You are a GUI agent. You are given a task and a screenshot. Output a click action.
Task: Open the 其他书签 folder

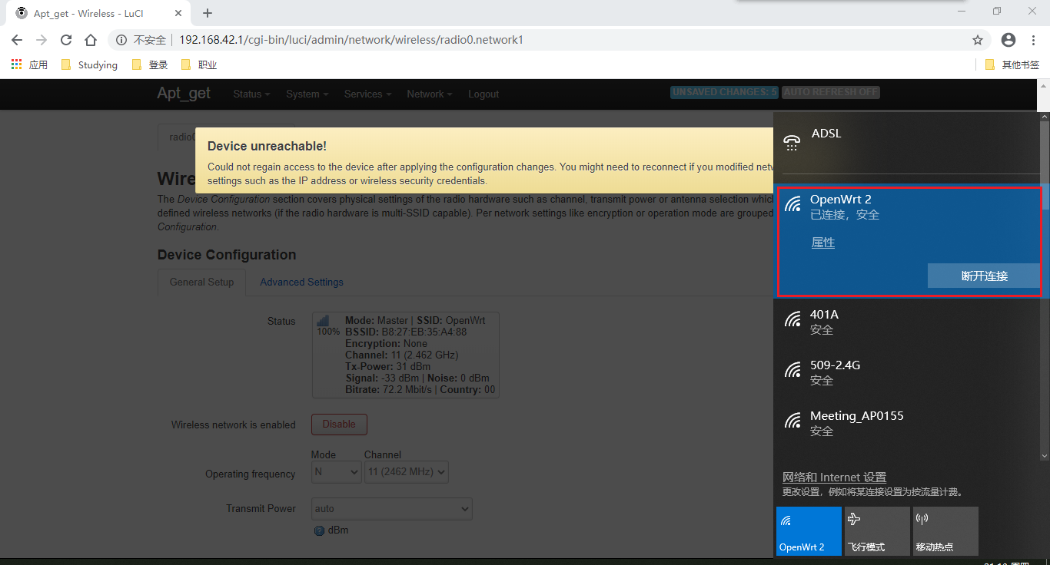pos(1012,65)
